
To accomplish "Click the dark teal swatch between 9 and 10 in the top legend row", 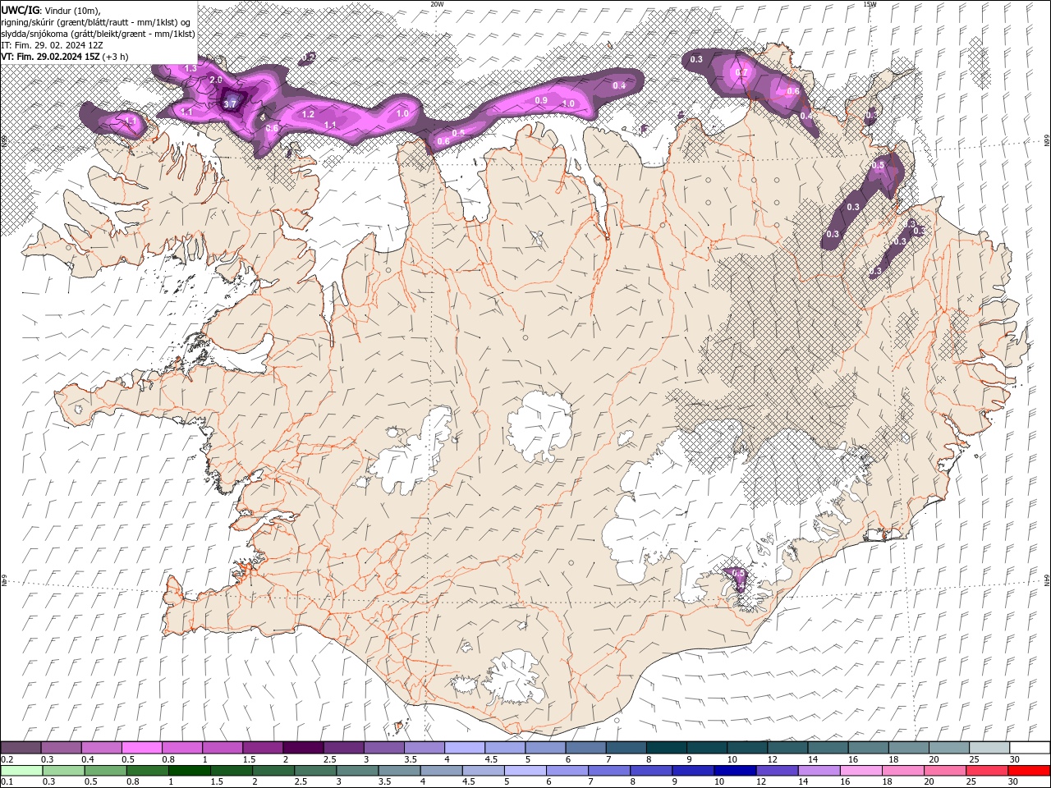I will point(707,748).
